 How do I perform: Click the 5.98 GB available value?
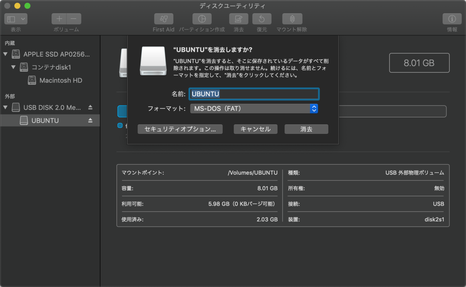point(243,204)
